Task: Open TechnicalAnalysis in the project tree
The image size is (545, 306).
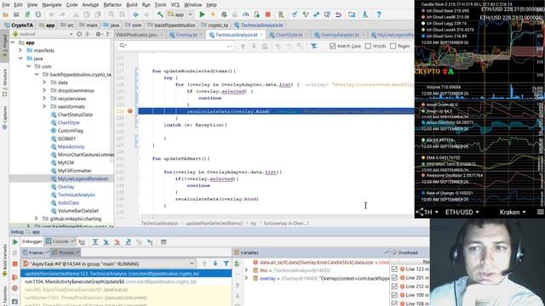Action: [x=76, y=195]
